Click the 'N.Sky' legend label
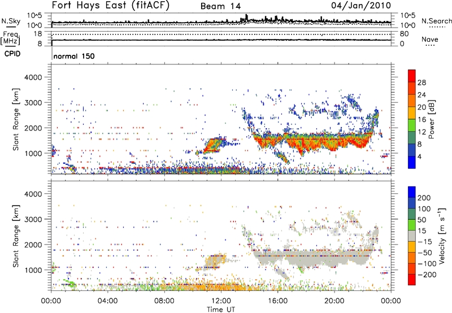452x313 pixels. click(11, 21)
